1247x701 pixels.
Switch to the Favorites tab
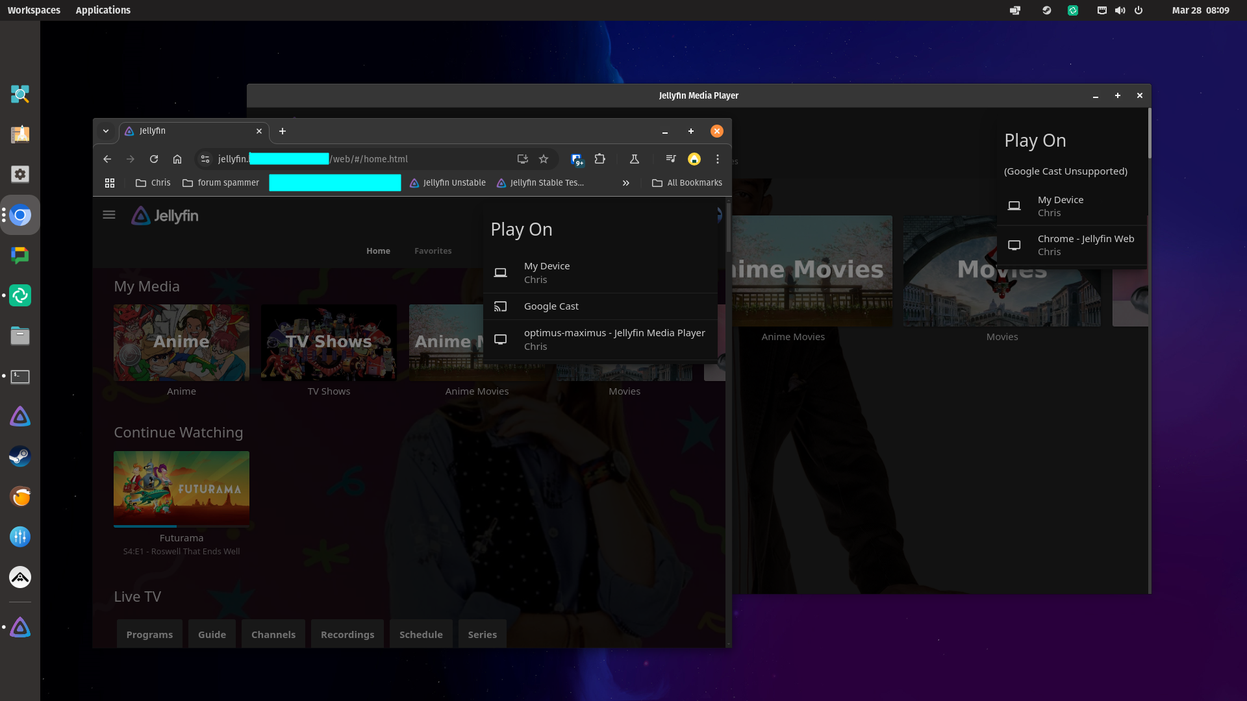point(433,251)
